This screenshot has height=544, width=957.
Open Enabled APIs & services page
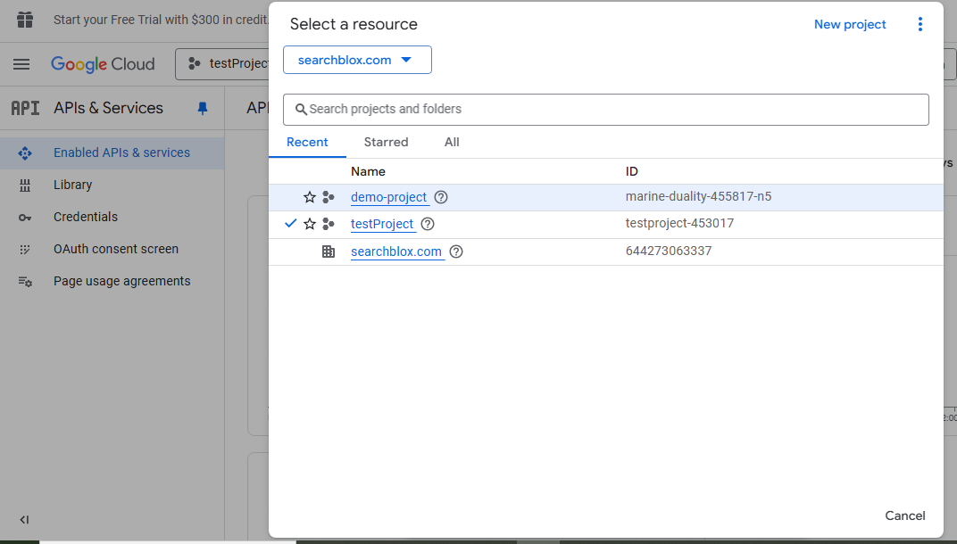click(112, 153)
